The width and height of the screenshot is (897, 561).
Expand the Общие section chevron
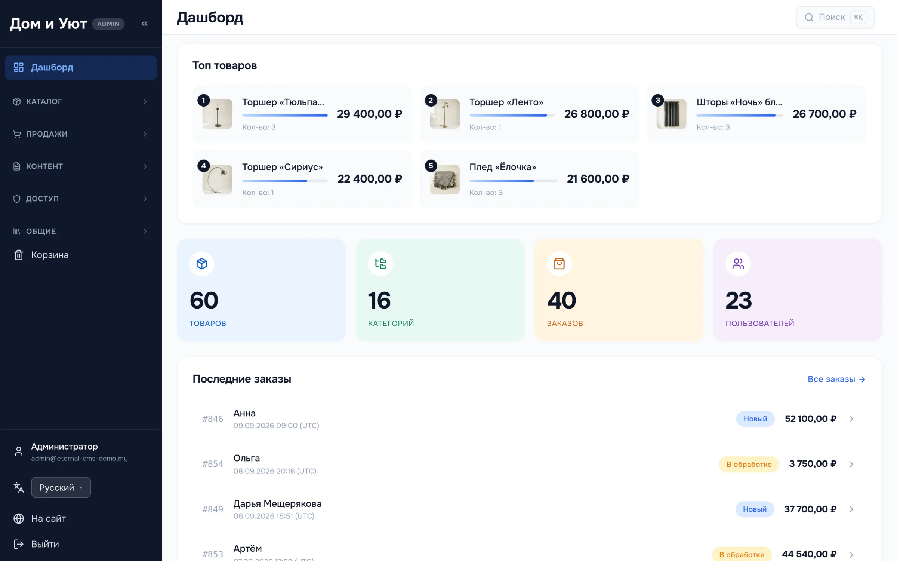(145, 231)
